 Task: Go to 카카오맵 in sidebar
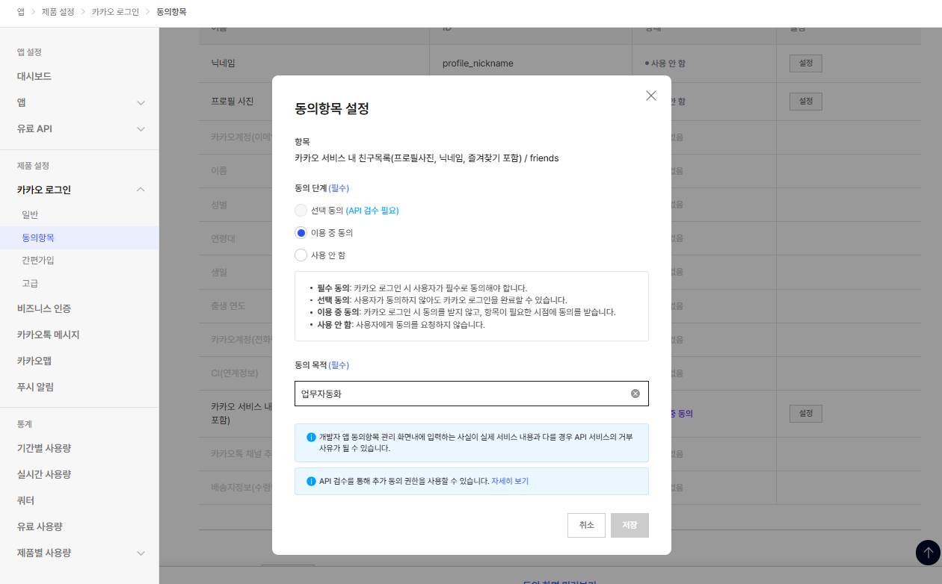coord(34,361)
